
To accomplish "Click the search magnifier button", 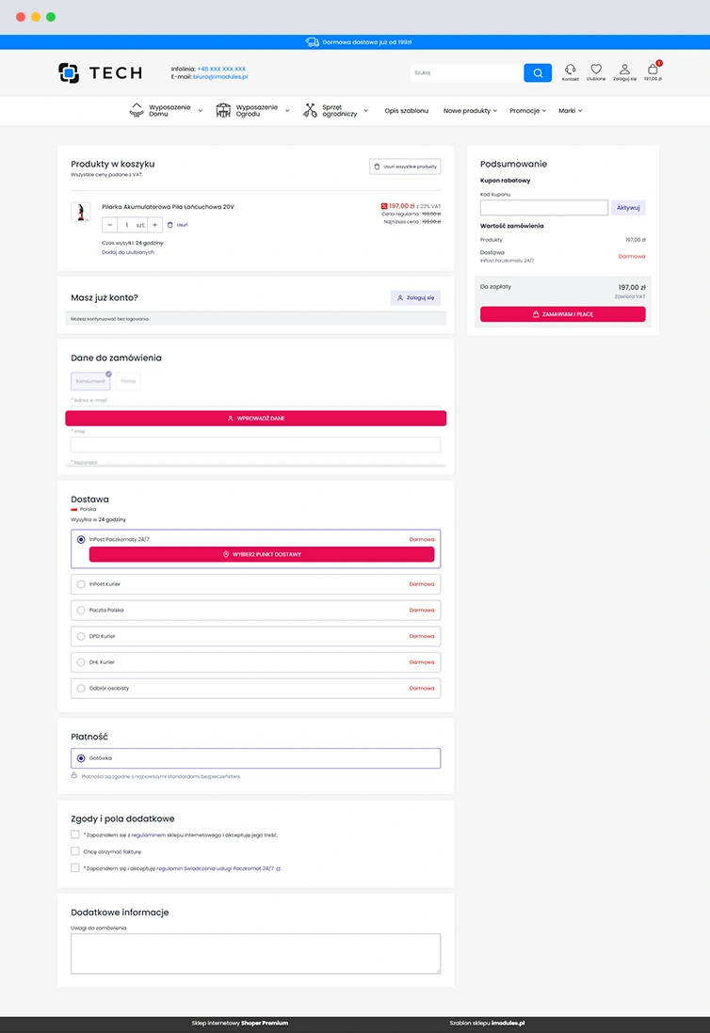I will tap(537, 72).
